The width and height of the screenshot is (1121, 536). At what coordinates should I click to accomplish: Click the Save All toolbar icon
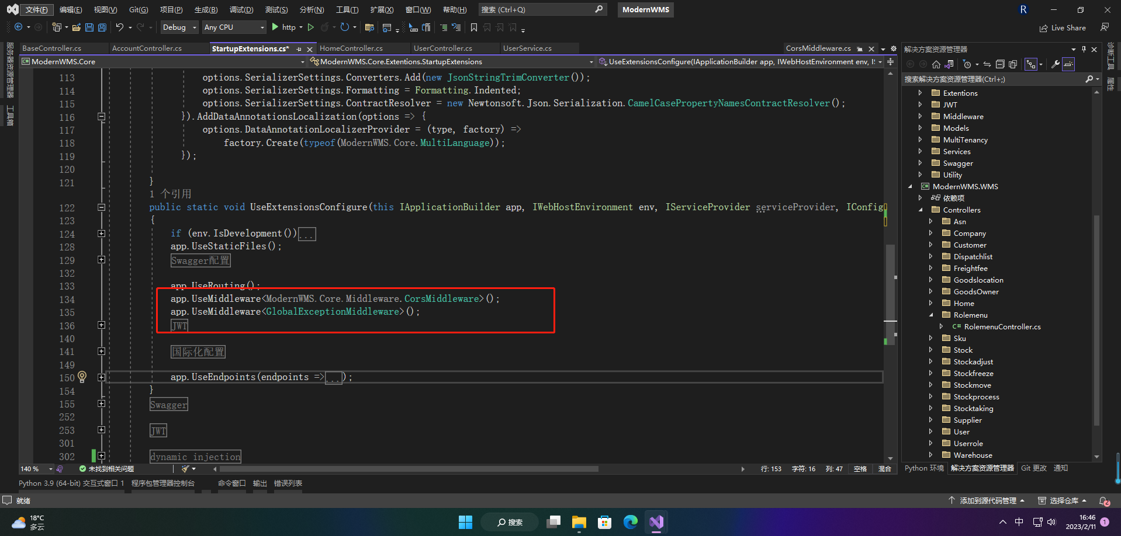click(102, 27)
